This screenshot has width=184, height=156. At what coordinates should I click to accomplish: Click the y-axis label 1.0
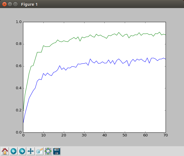19,22
